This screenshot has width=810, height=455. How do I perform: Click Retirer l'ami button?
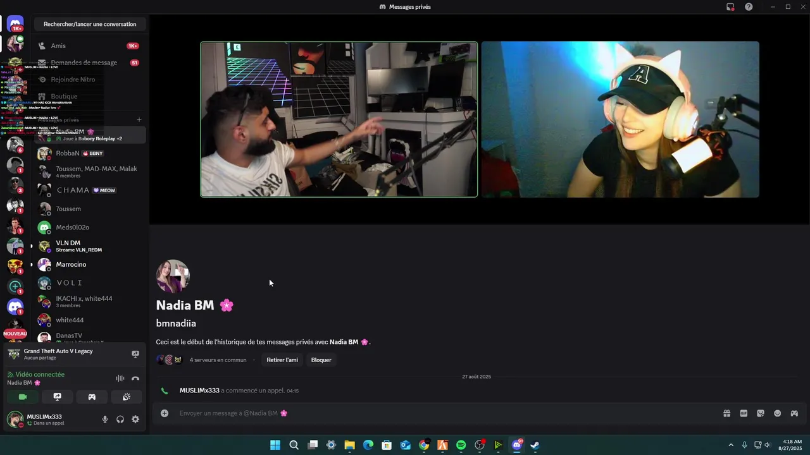pyautogui.click(x=282, y=360)
